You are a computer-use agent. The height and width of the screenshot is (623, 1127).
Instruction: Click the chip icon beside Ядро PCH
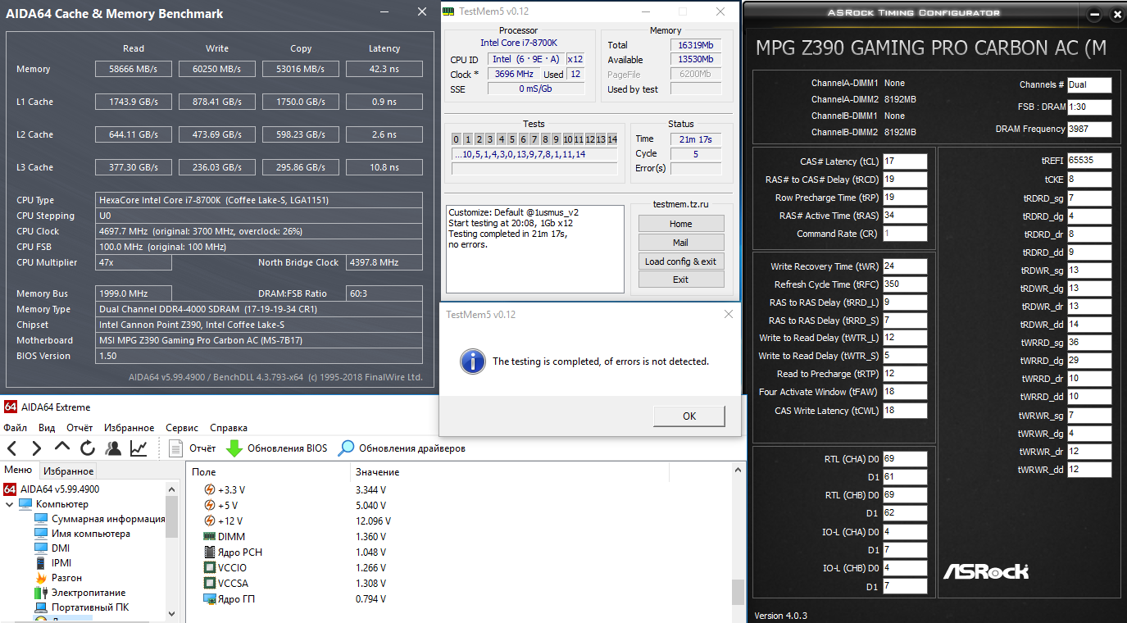pos(210,553)
